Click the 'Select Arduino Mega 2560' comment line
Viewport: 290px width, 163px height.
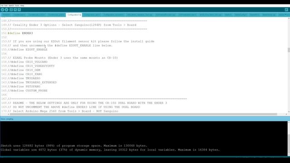pyautogui.click(x=63, y=111)
